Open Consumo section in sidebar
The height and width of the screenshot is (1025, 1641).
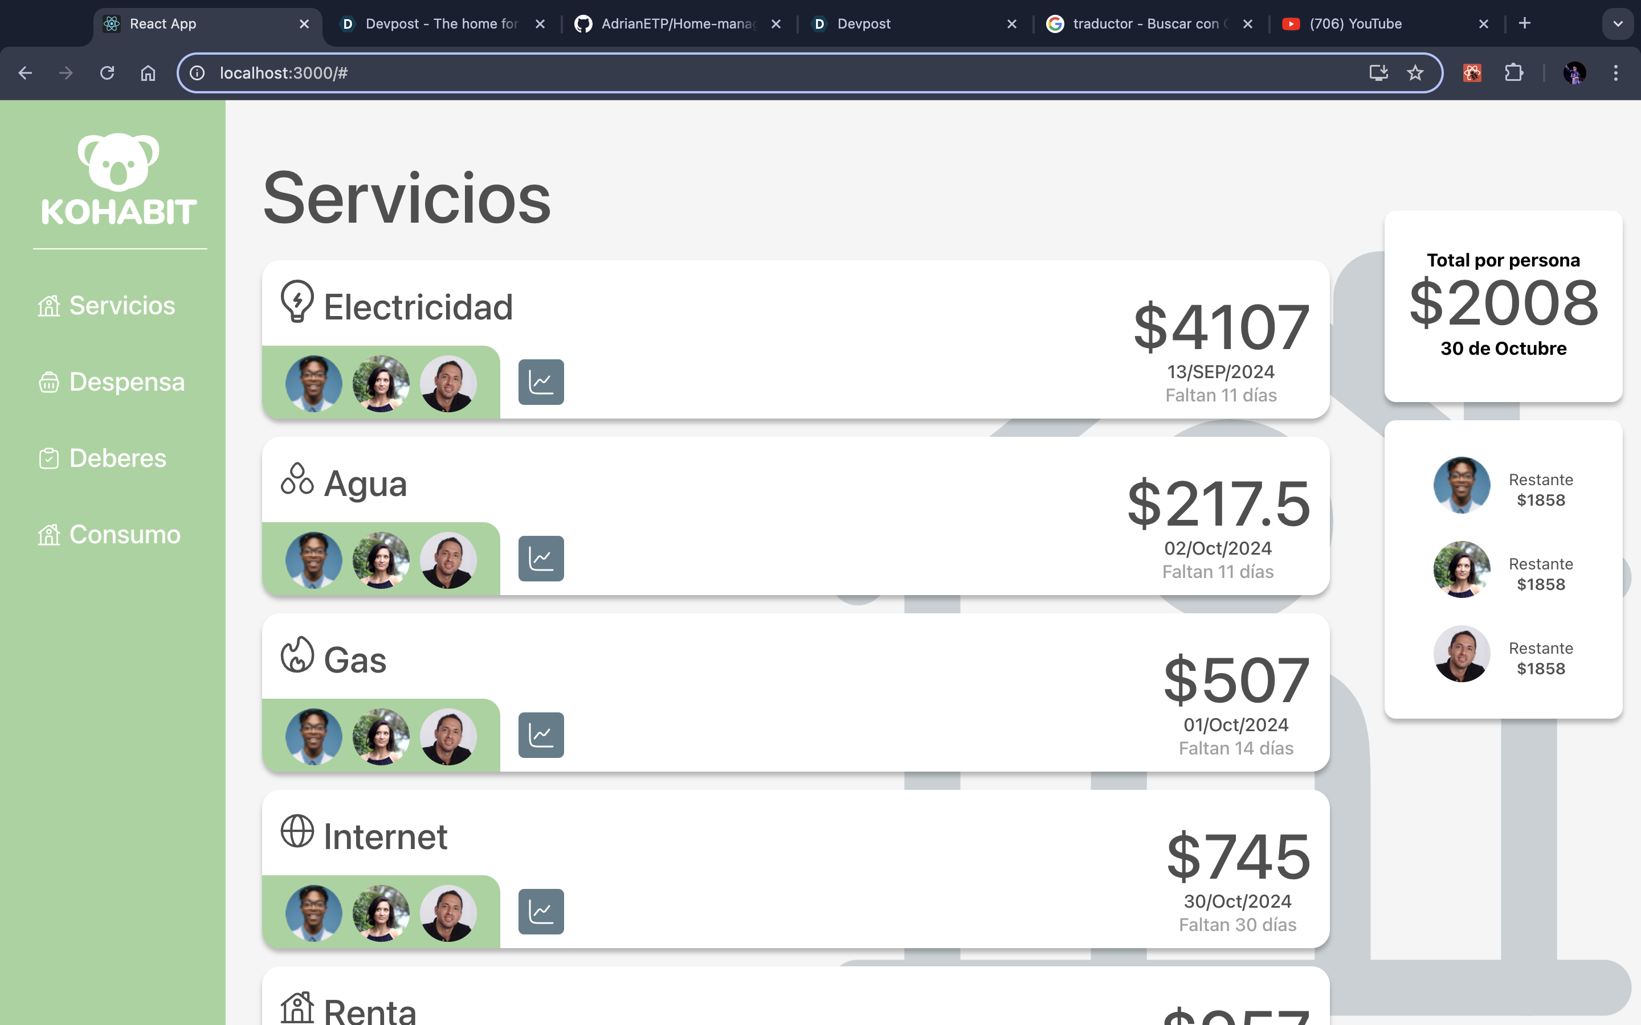pos(124,535)
